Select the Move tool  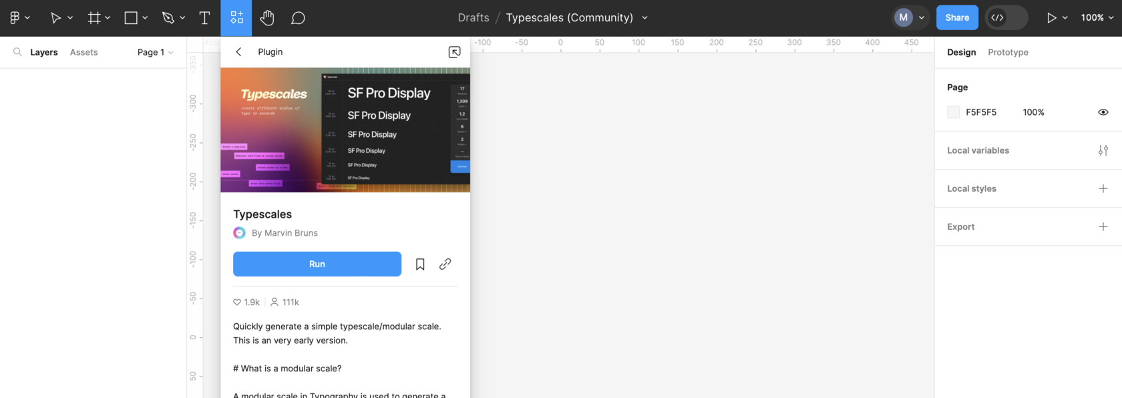[56, 18]
